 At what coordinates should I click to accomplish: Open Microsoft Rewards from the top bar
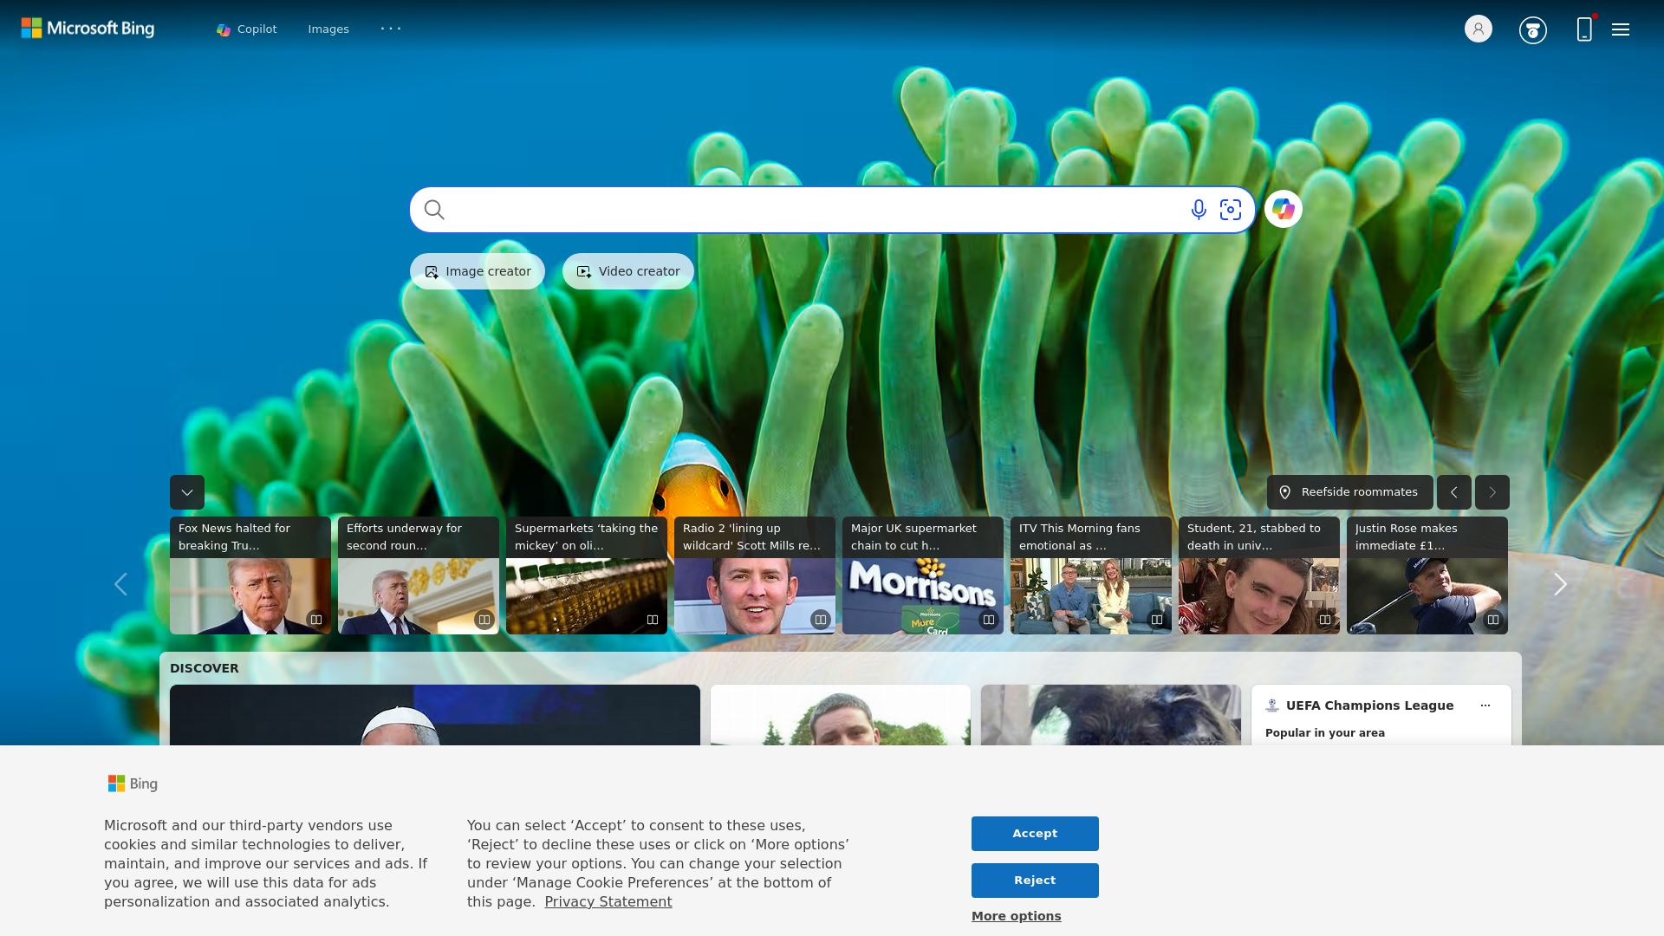(x=1532, y=29)
